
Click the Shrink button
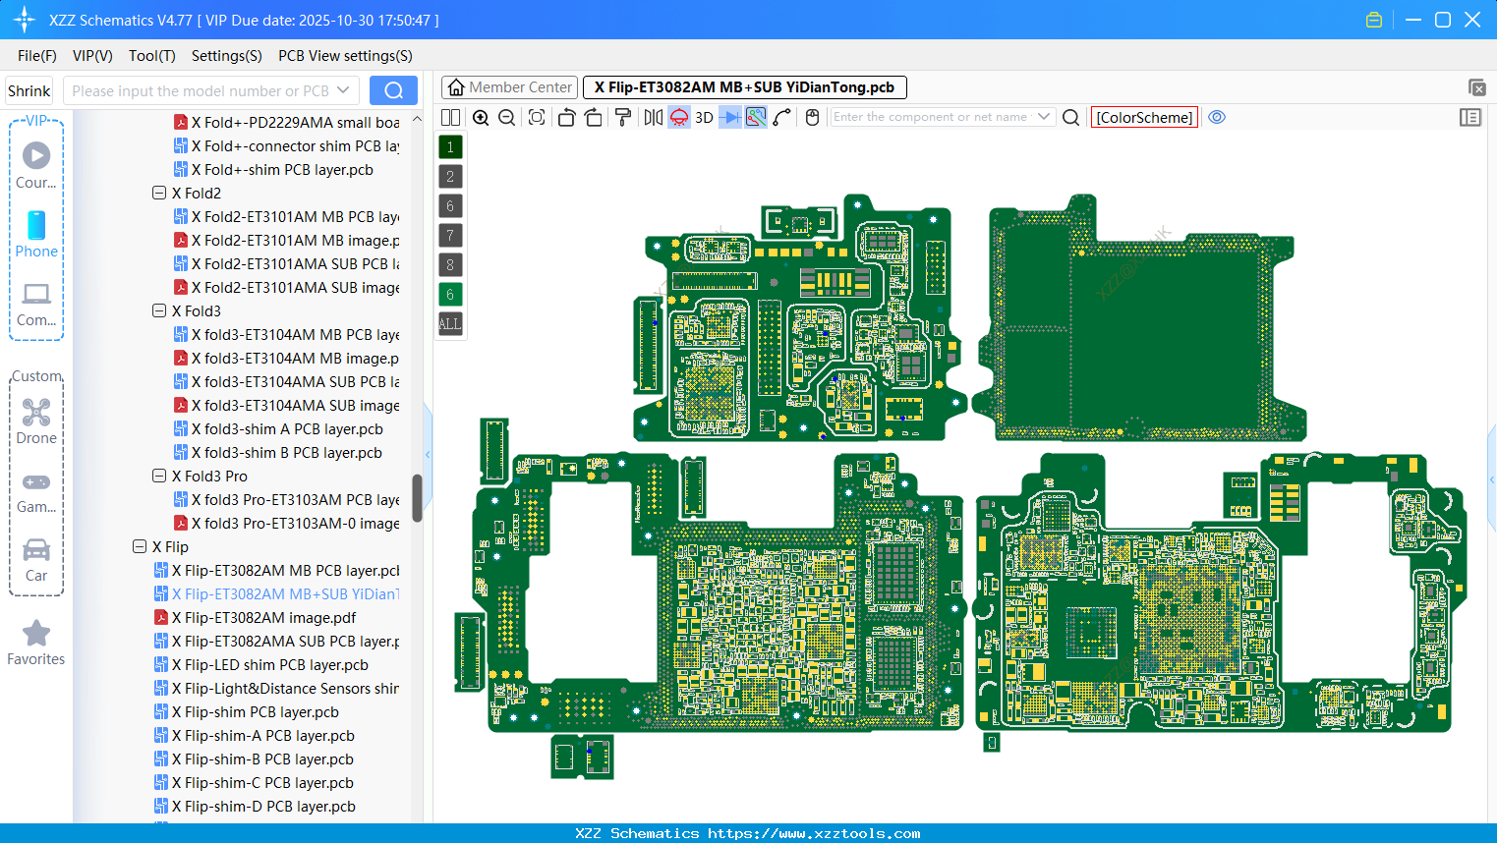pos(29,90)
